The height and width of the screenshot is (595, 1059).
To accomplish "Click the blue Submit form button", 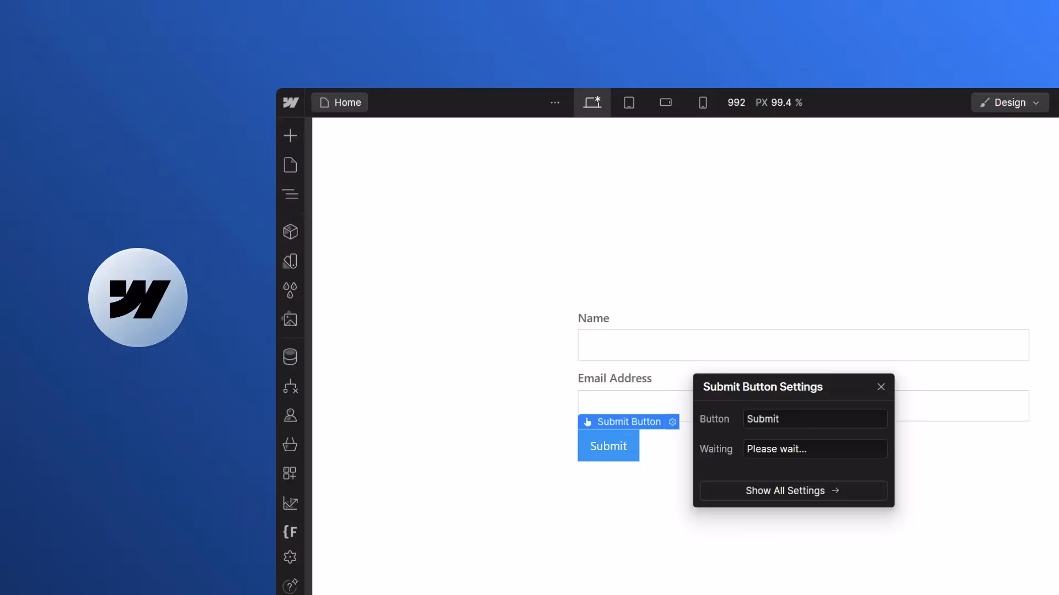I will pyautogui.click(x=608, y=446).
